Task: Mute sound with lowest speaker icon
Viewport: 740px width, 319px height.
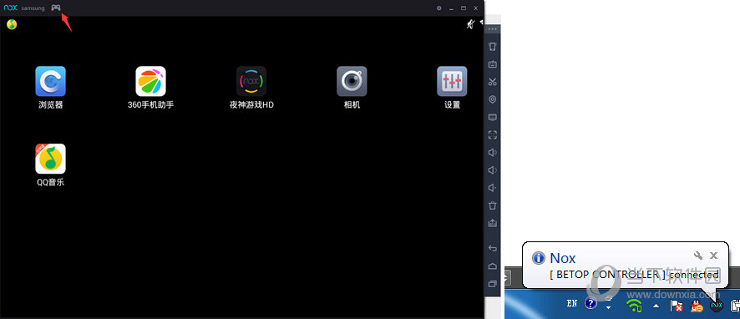Action: tap(492, 188)
